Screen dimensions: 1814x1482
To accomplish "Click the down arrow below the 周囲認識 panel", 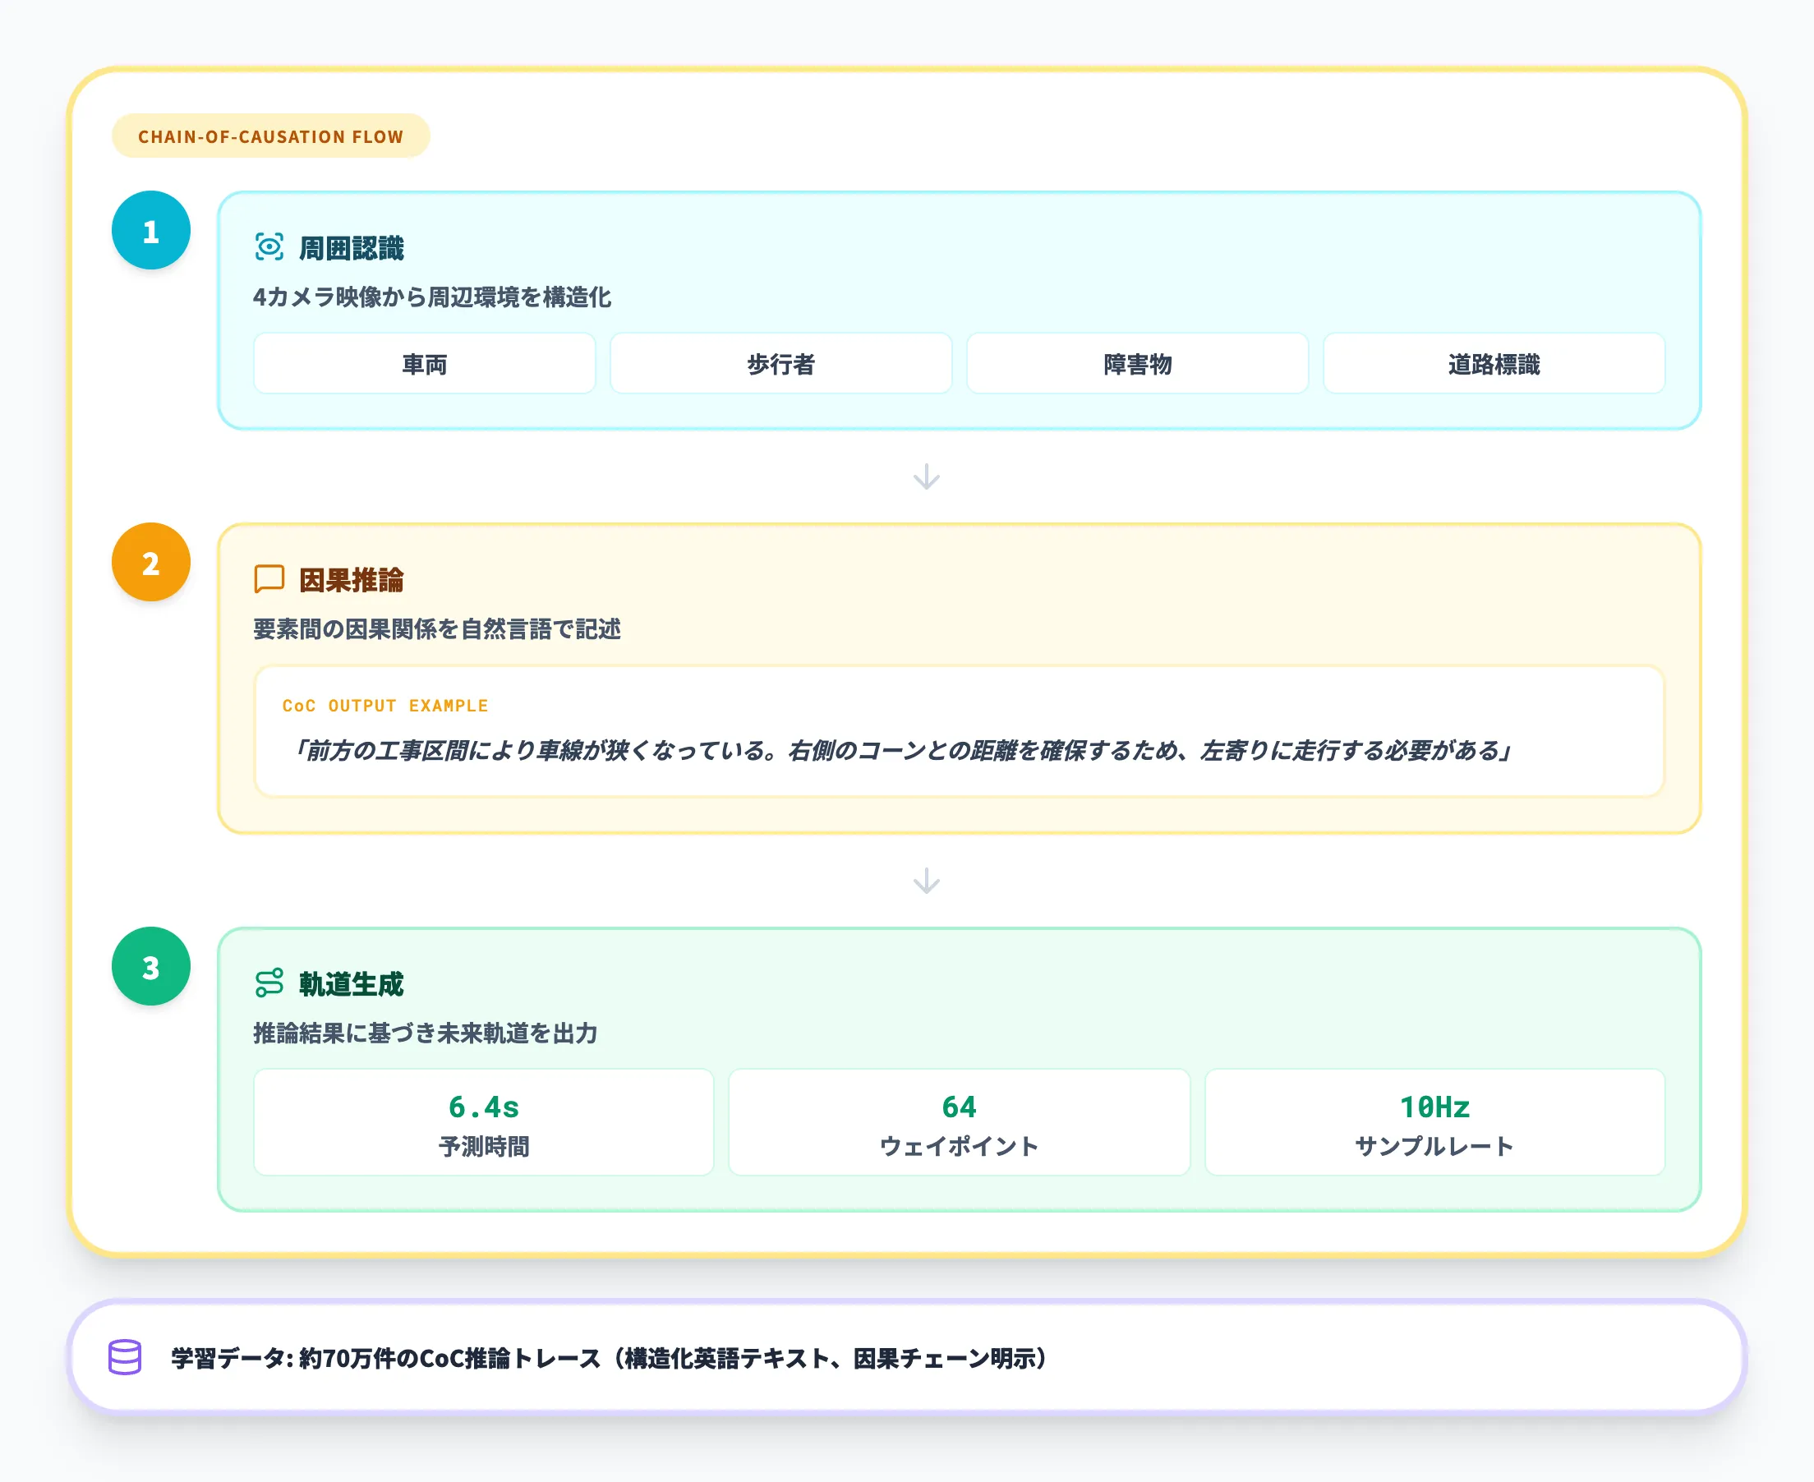I will (x=925, y=476).
